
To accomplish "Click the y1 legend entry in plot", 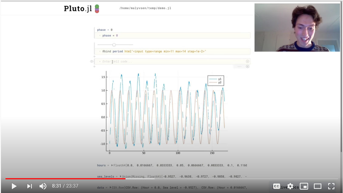I will 215,79.
